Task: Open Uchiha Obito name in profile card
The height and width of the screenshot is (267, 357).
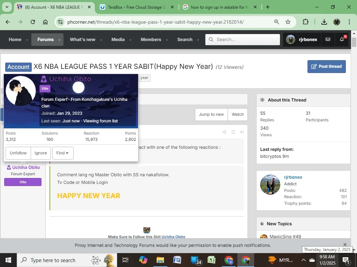Action: [70, 79]
